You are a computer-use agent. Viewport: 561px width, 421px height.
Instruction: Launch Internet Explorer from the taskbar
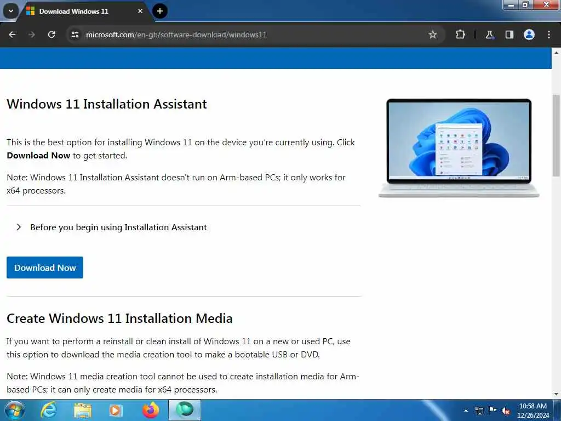point(49,411)
